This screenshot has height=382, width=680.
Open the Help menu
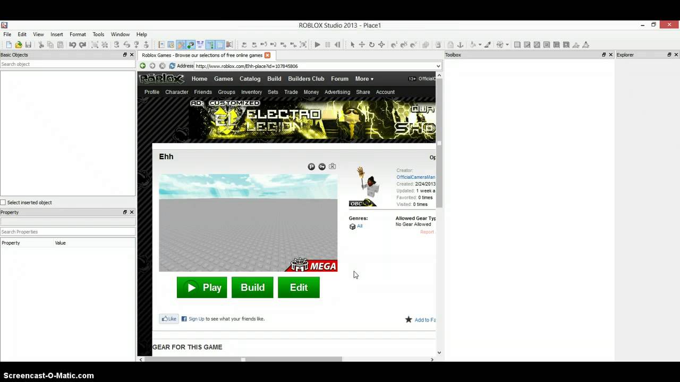pos(142,34)
